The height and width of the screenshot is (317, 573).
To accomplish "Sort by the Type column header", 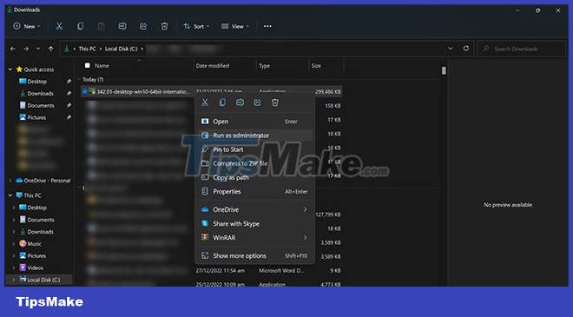I will [264, 66].
